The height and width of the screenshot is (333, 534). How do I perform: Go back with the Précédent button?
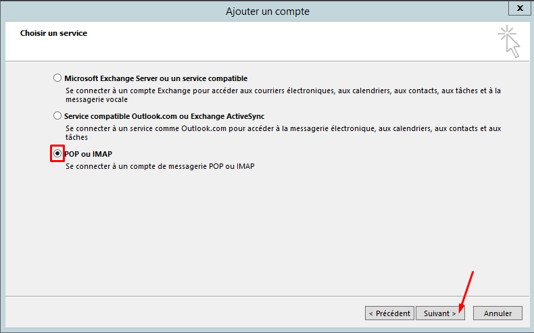389,313
